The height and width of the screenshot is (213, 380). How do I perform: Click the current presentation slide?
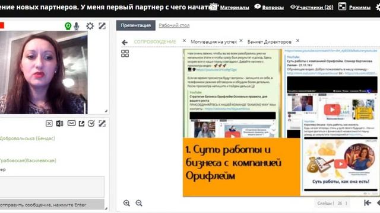pos(281,122)
